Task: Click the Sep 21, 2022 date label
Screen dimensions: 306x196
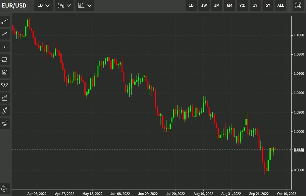Action: pos(259,194)
